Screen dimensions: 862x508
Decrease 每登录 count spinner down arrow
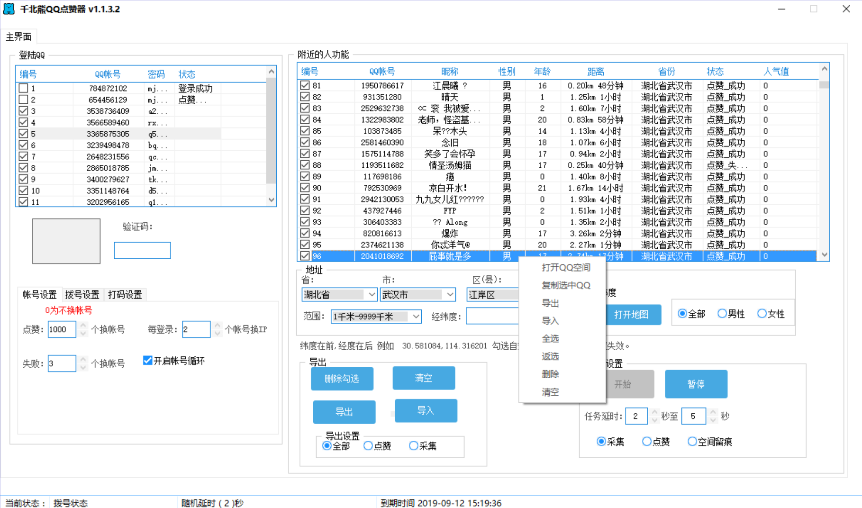(x=218, y=333)
